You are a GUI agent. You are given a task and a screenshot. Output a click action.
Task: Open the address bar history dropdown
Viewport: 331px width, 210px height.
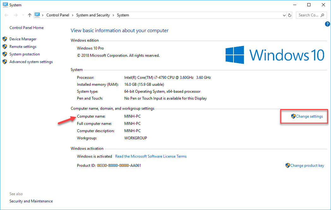pyautogui.click(x=284, y=15)
